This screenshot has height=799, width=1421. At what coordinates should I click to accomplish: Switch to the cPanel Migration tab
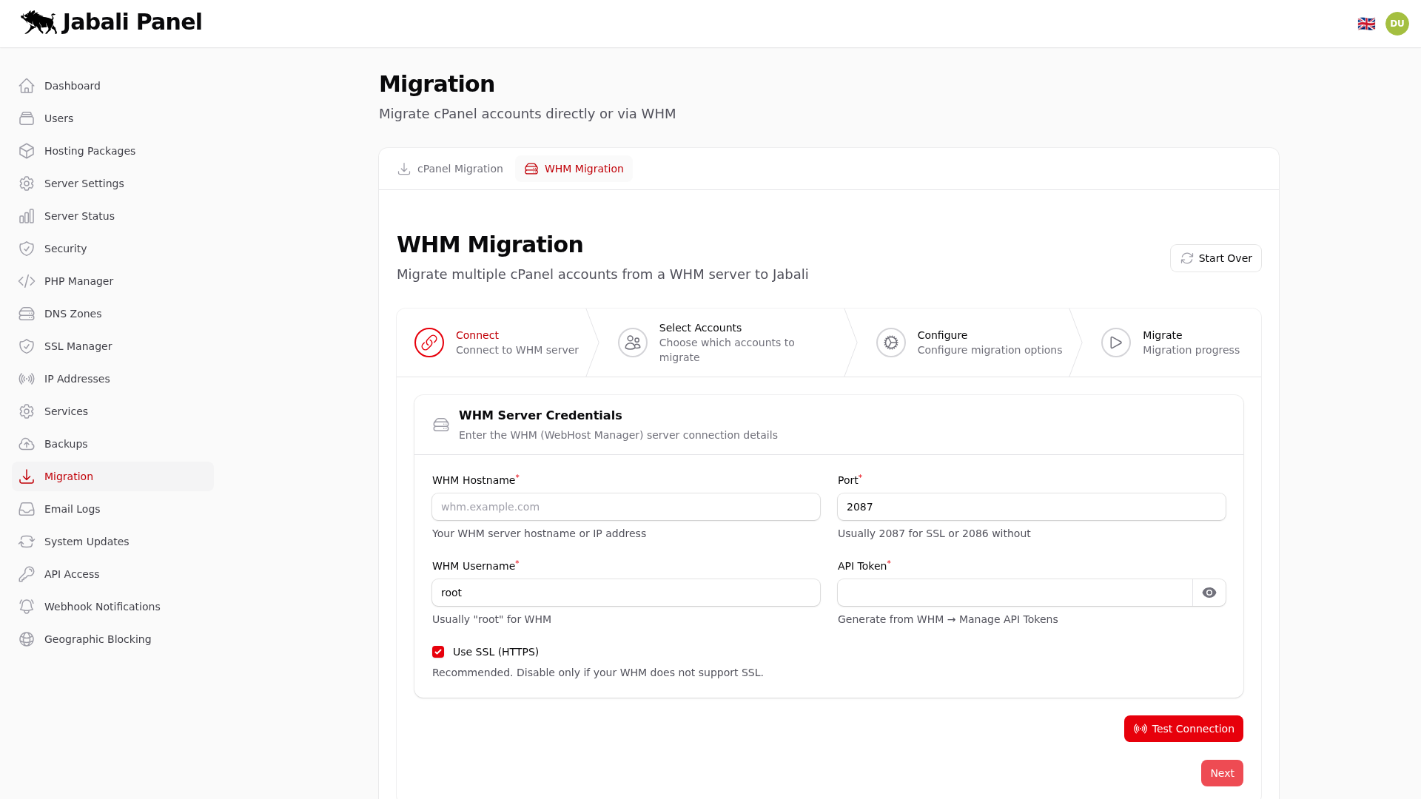pos(449,169)
